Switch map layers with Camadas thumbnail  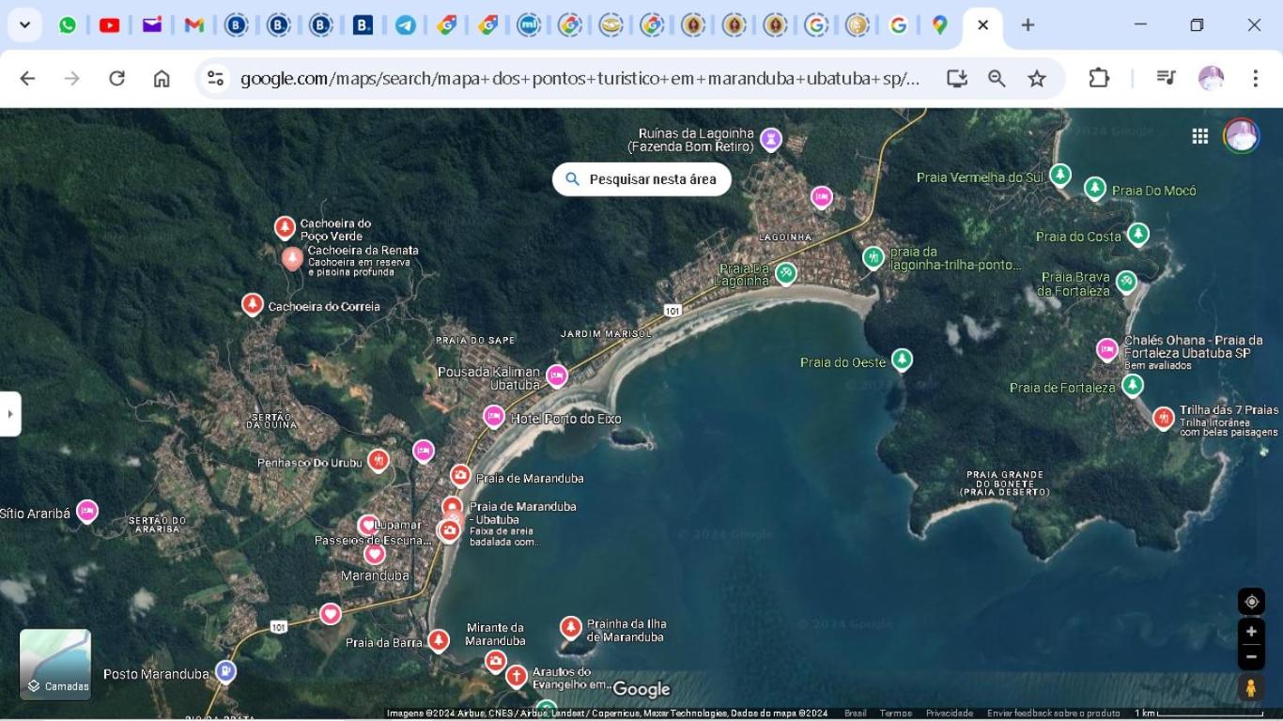point(55,665)
